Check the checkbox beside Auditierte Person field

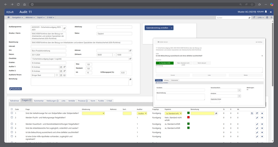[57, 75]
